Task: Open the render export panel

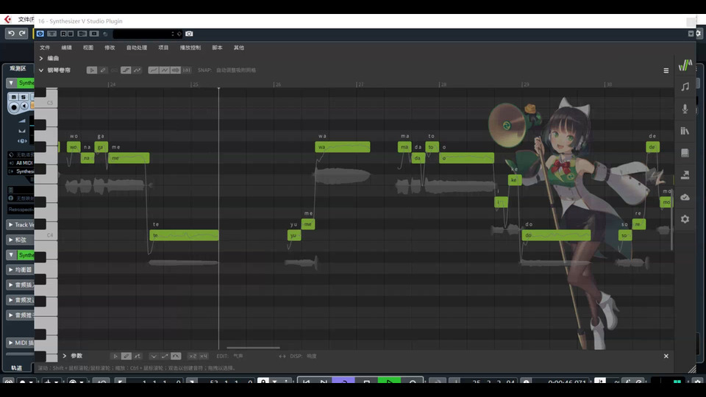Action: coord(685,175)
